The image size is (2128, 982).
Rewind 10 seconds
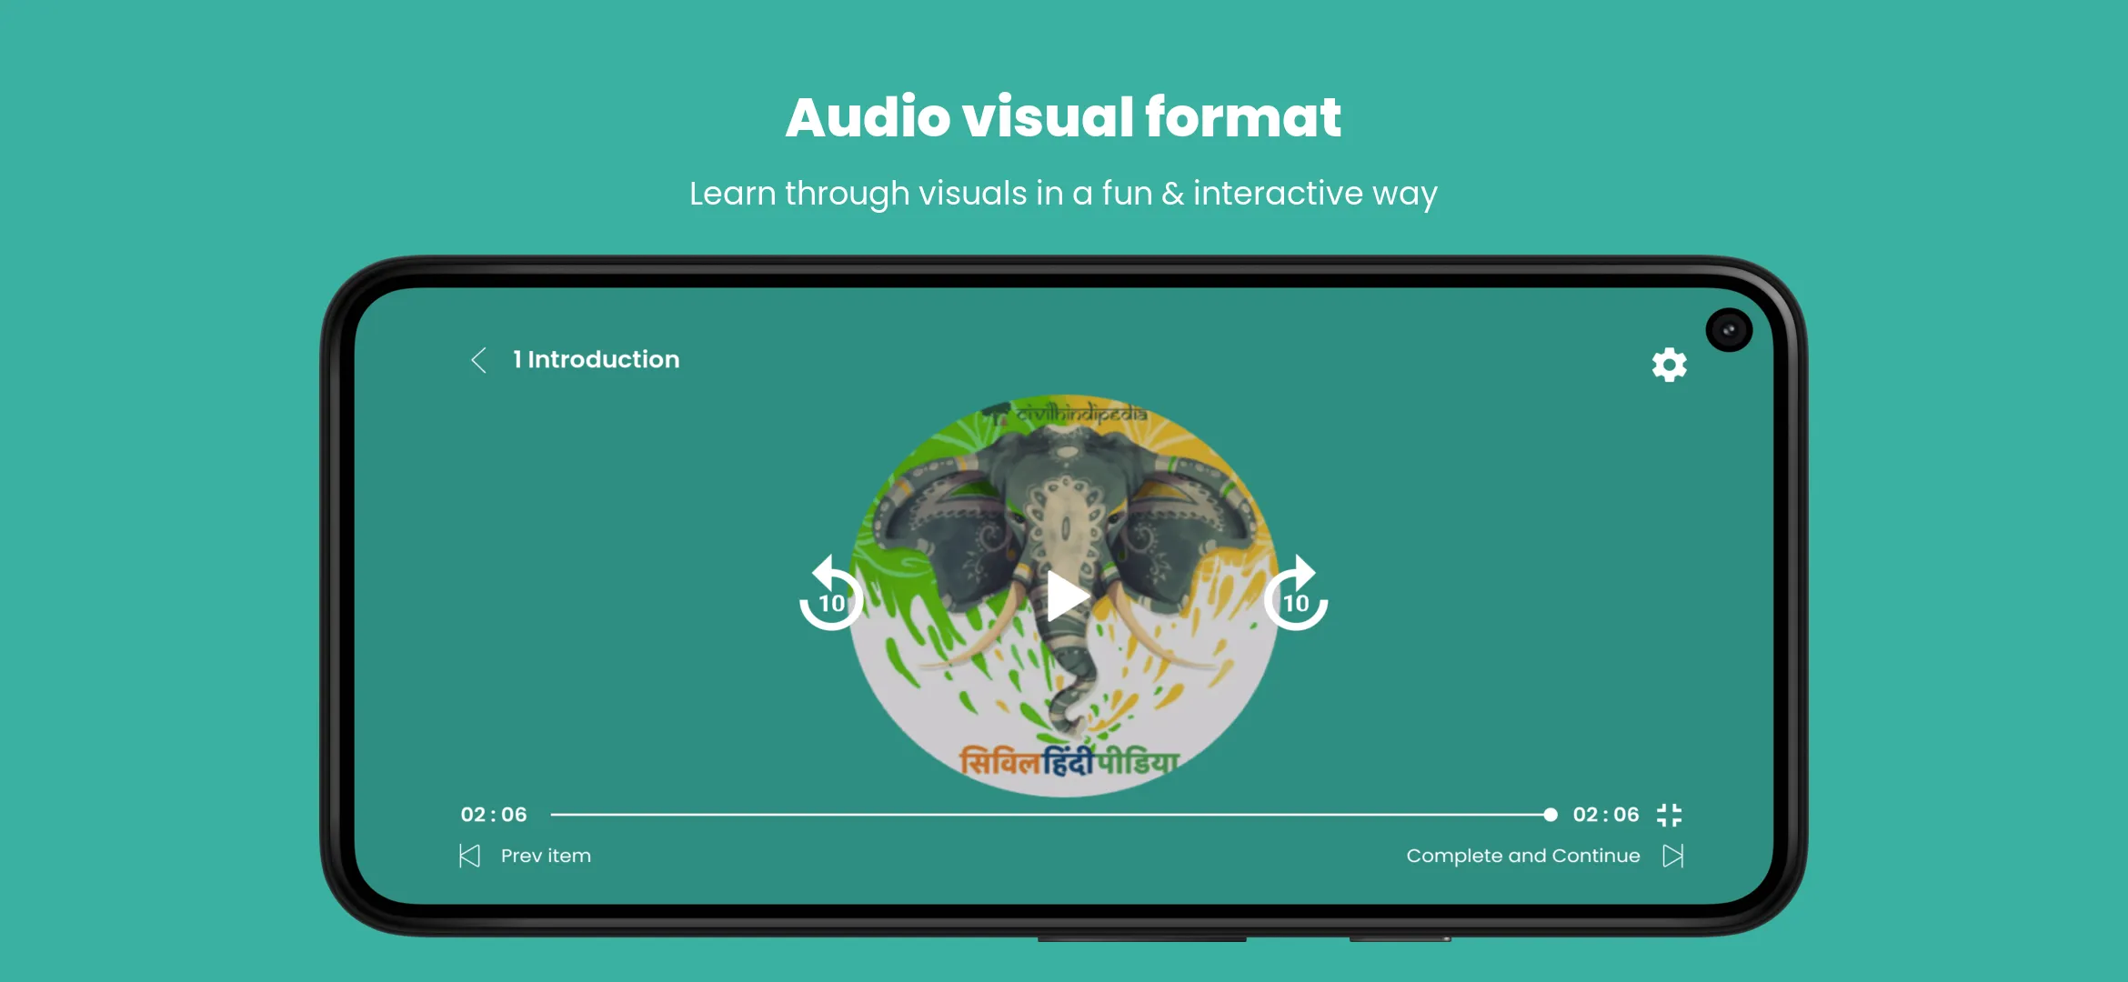(830, 593)
